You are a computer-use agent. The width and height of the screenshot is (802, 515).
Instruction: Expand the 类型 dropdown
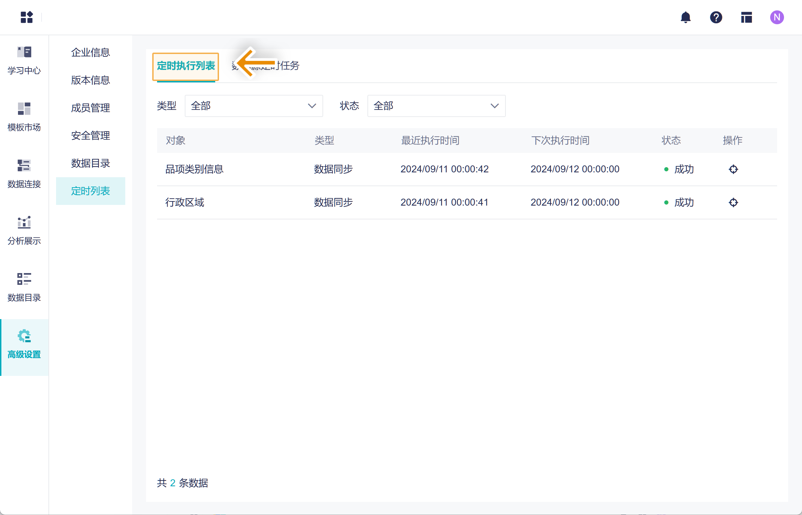click(x=254, y=106)
